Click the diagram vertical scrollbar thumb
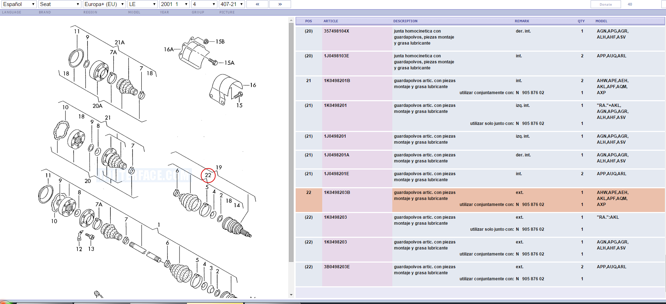This screenshot has height=304, width=666. click(x=291, y=142)
